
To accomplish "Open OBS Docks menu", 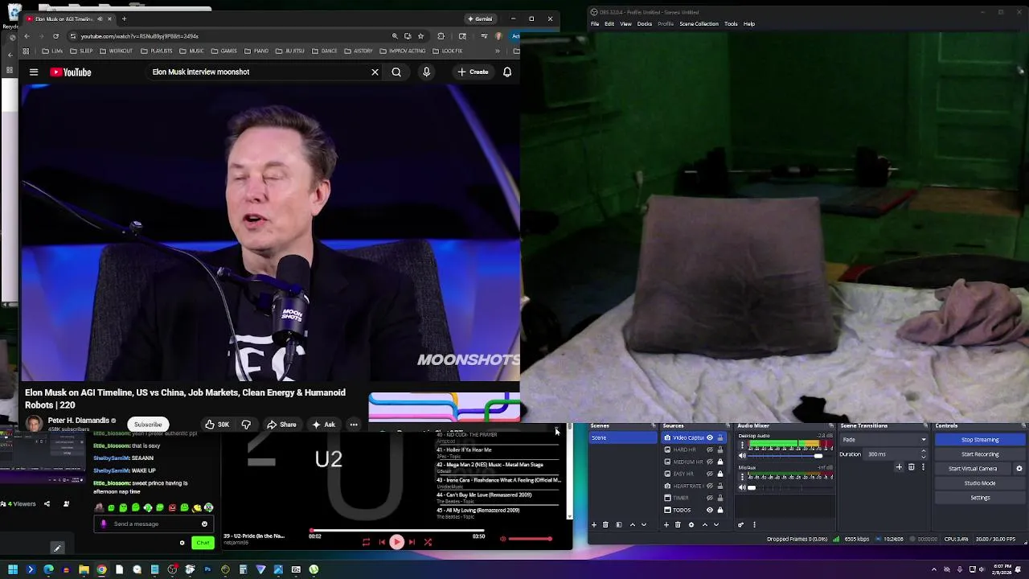I will click(x=645, y=24).
